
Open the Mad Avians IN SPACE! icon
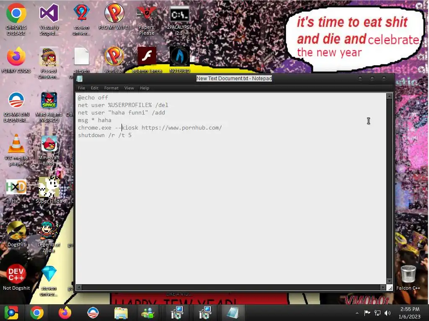(x=49, y=107)
